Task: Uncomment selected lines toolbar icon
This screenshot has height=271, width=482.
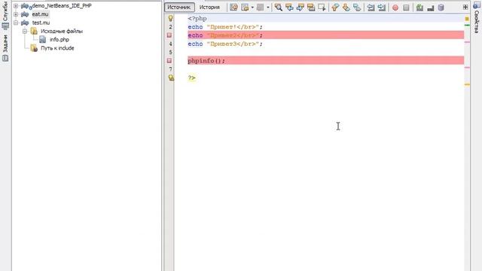Action: click(430, 8)
